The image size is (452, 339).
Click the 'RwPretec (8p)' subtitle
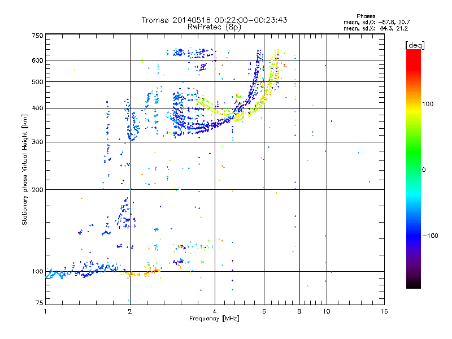214,27
